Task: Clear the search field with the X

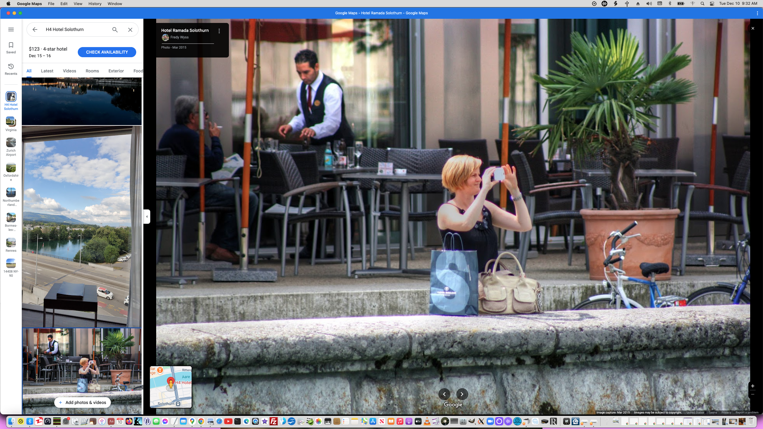Action: (x=130, y=29)
